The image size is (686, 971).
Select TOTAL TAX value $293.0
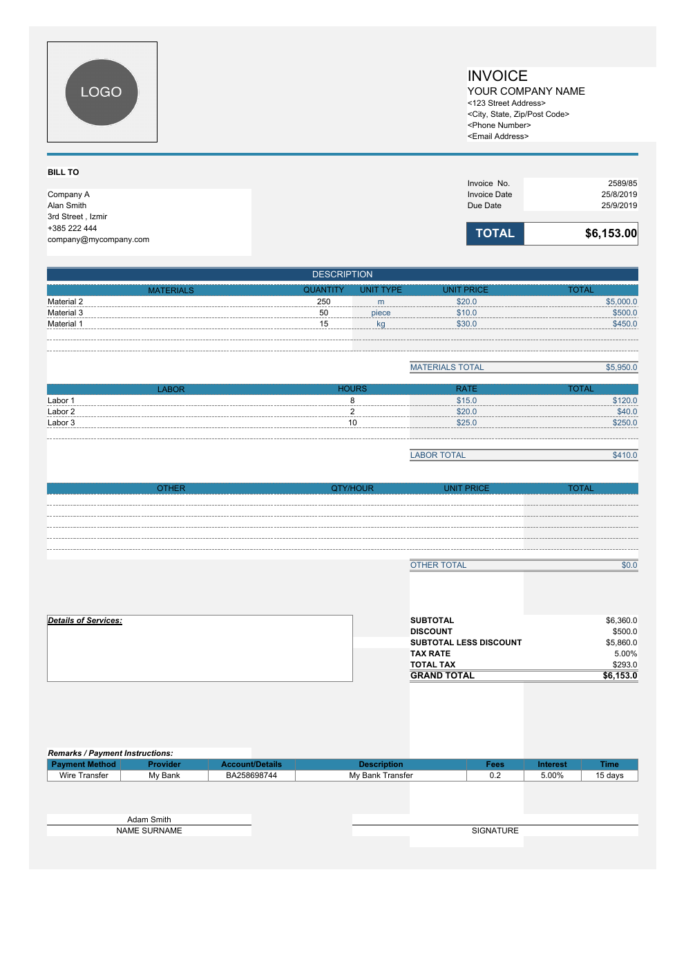coord(625,665)
